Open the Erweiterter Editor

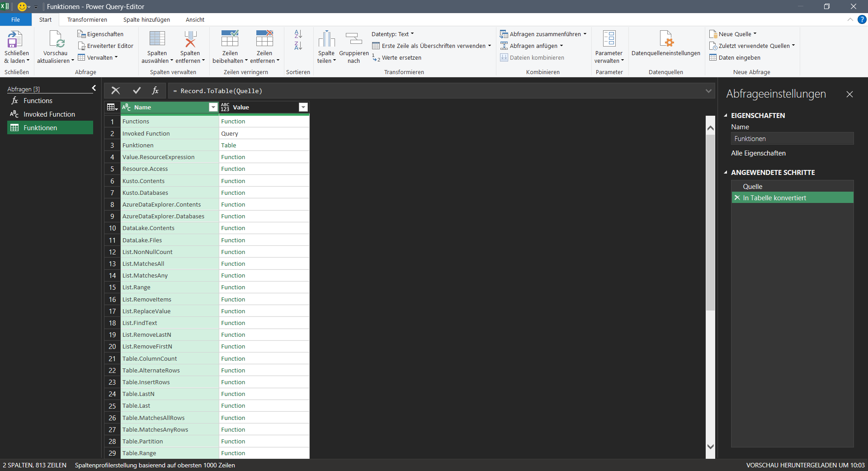(106, 46)
